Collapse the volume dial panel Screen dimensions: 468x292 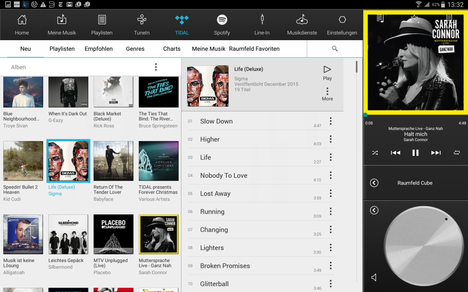374,210
